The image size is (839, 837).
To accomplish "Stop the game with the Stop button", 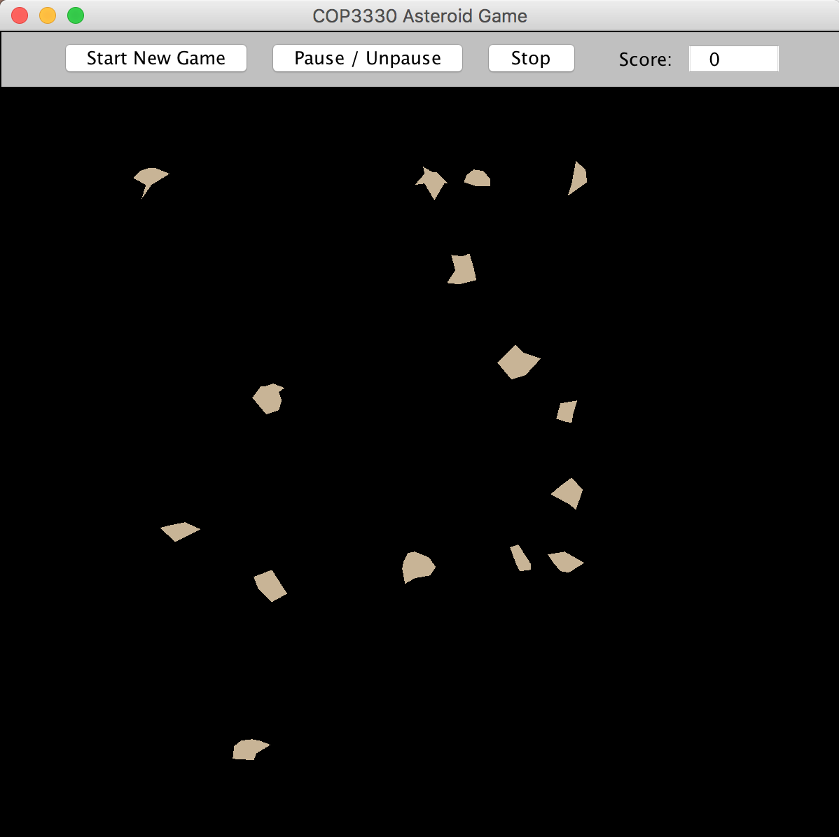I will (x=531, y=58).
